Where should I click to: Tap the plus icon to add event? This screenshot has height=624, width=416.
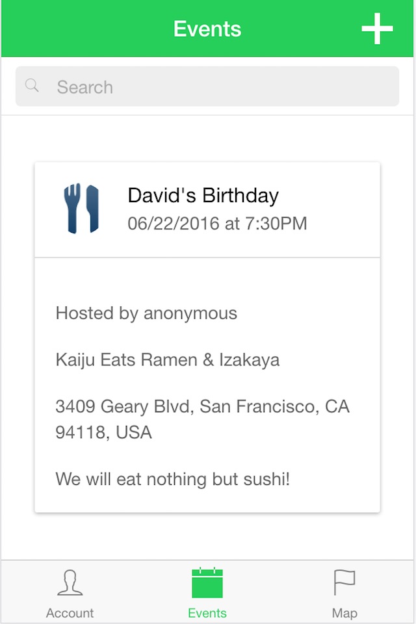377,29
